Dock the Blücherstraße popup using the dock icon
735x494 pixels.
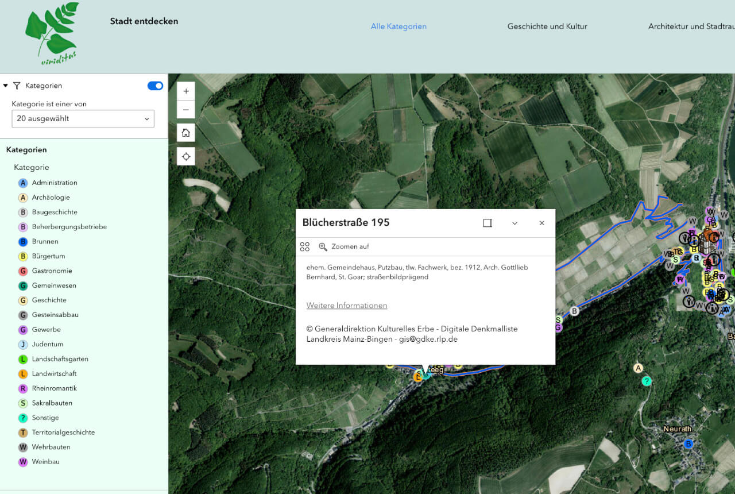pyautogui.click(x=488, y=223)
